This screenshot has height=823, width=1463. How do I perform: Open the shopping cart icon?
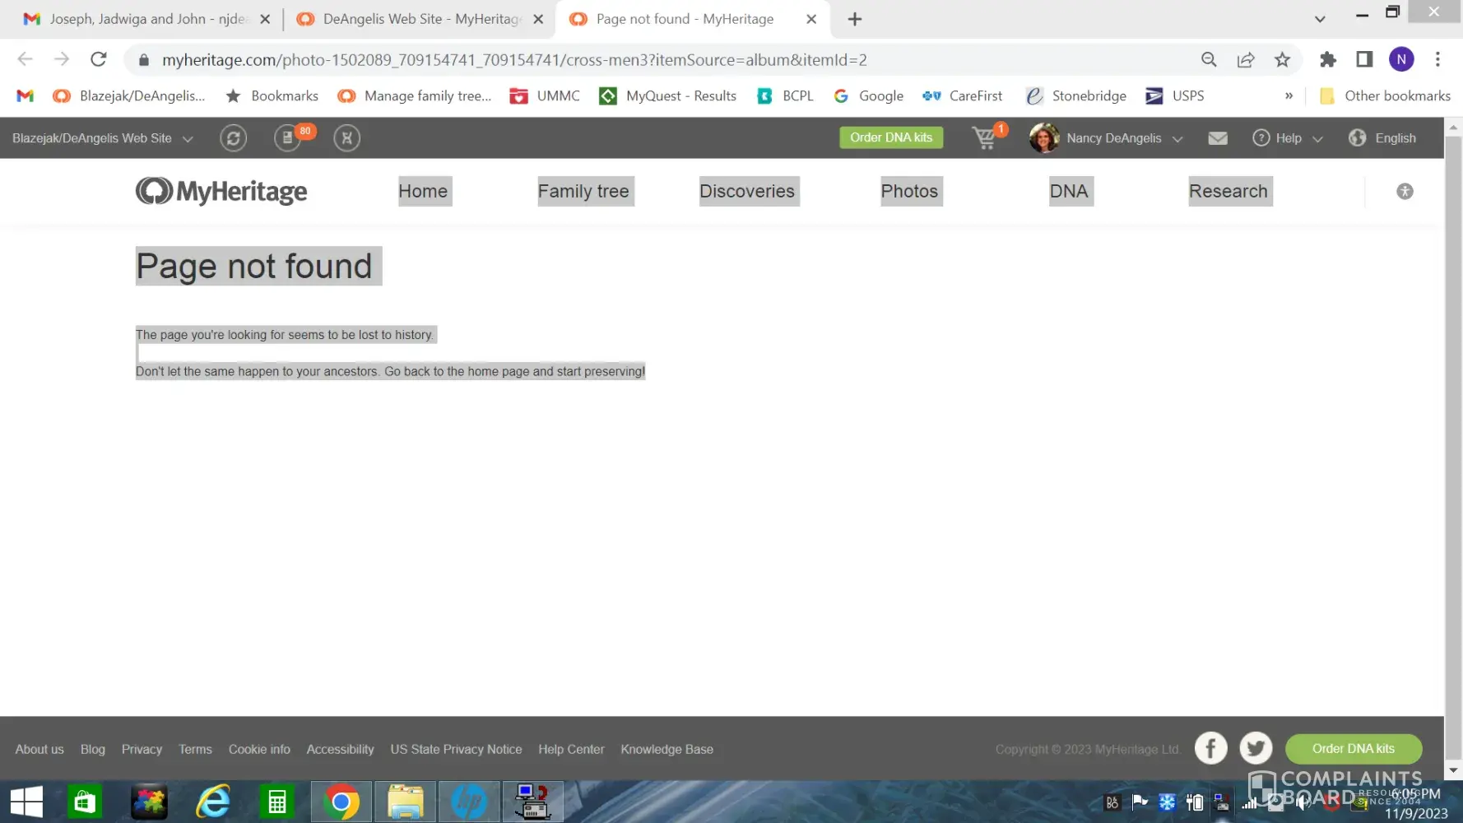pos(986,137)
